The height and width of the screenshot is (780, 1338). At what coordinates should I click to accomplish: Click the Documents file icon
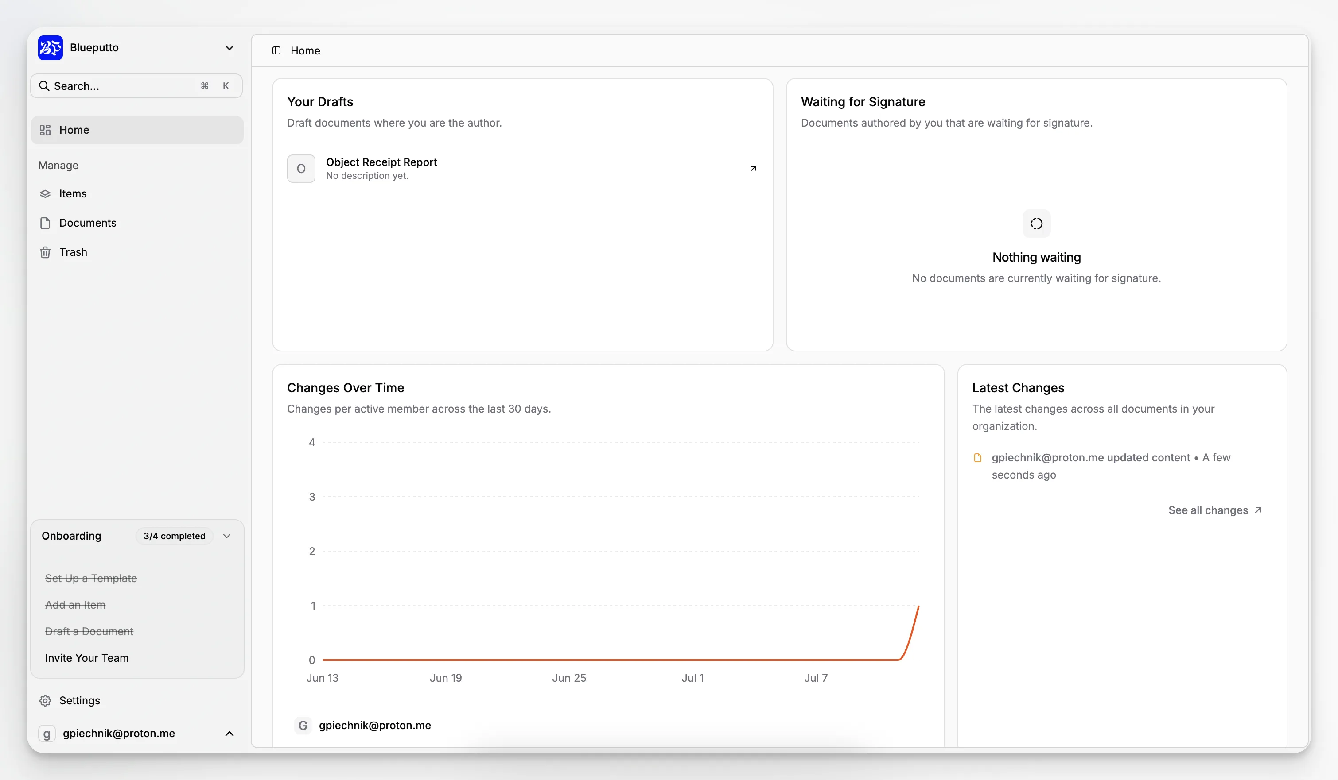click(x=45, y=223)
